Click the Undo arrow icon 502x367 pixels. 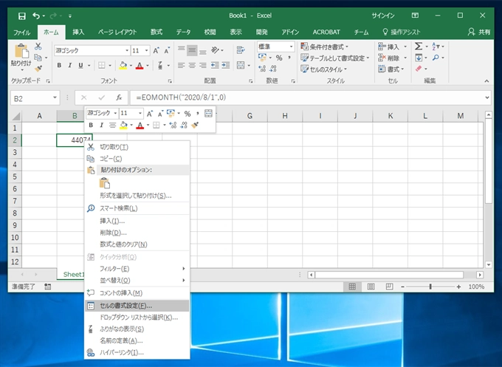point(36,16)
